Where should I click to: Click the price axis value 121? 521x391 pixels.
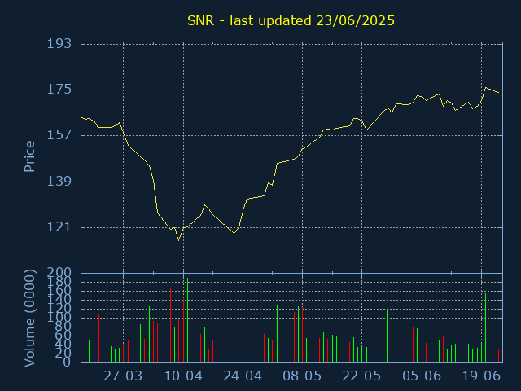59,227
